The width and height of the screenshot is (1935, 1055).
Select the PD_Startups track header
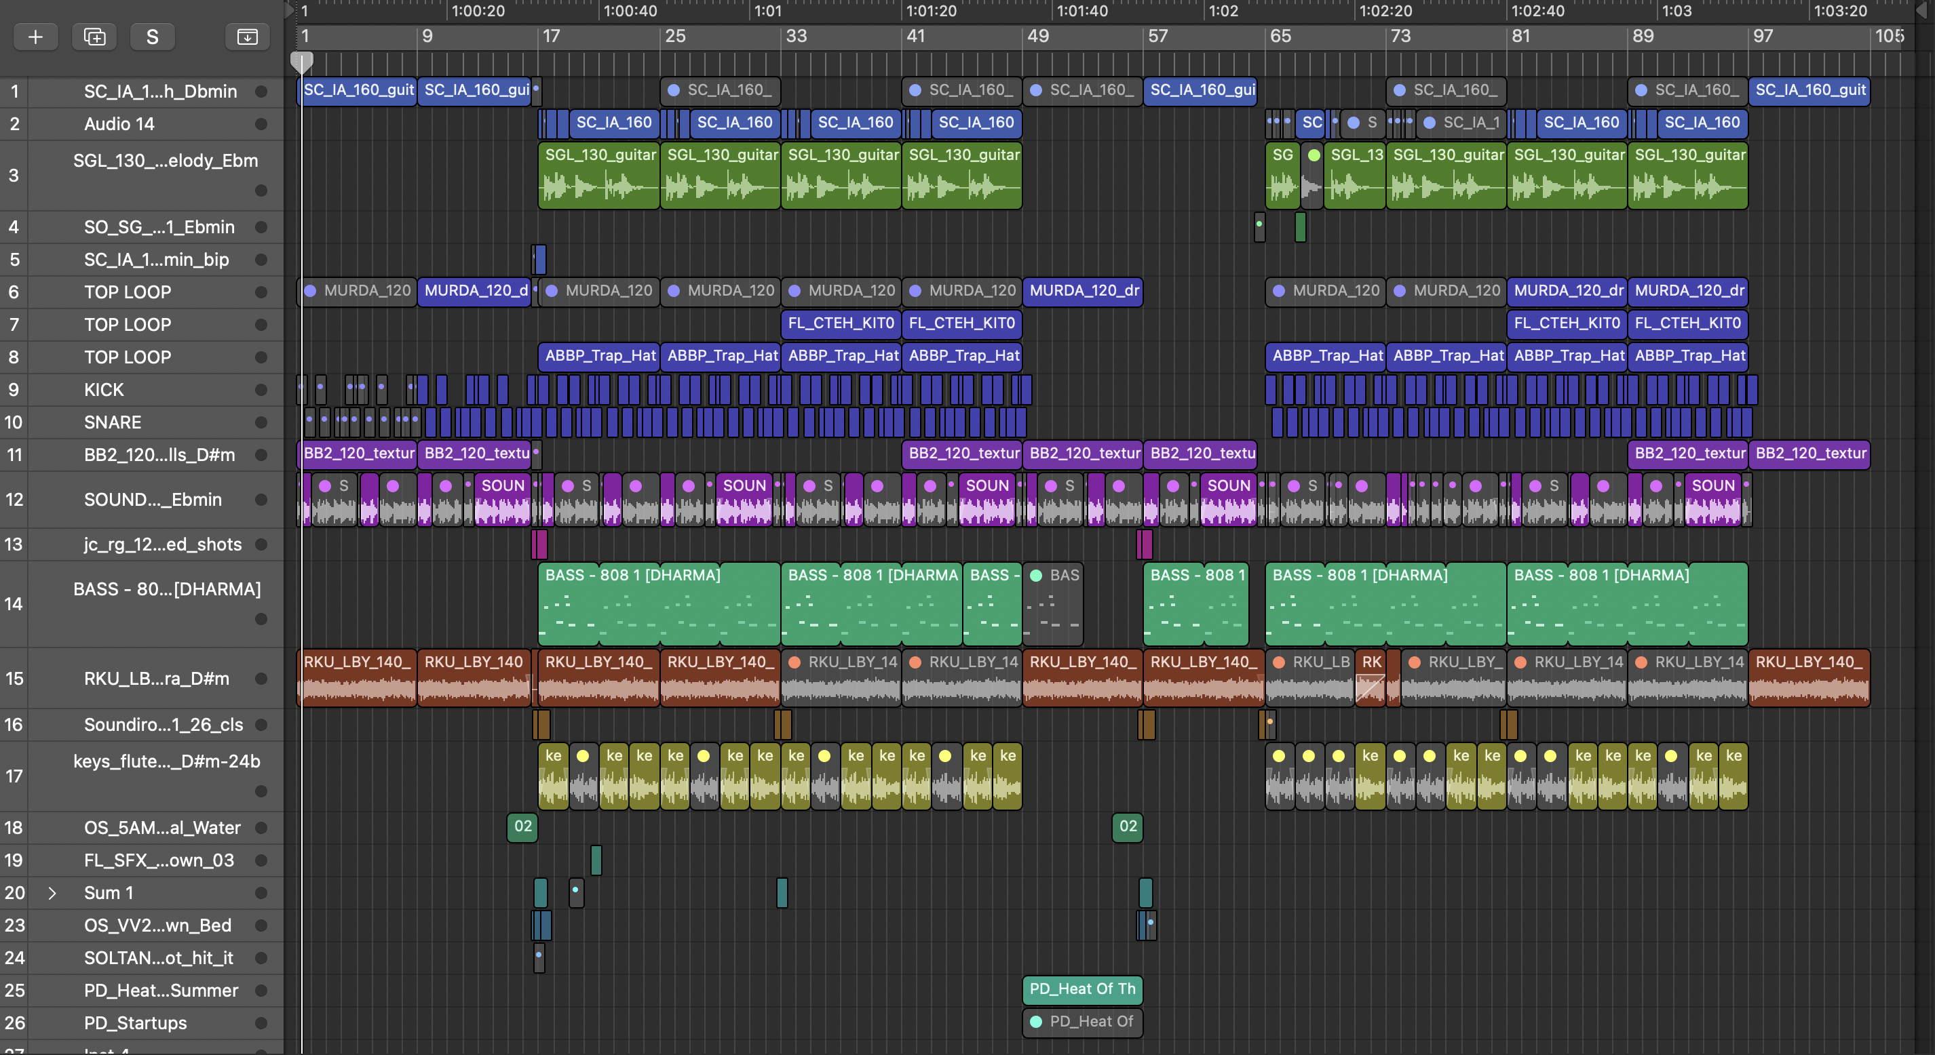(135, 1023)
